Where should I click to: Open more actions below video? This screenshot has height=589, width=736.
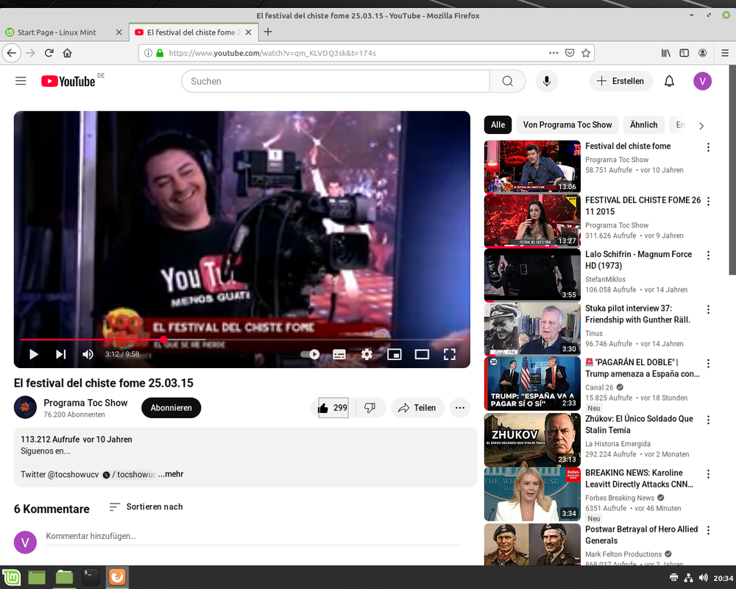(459, 408)
